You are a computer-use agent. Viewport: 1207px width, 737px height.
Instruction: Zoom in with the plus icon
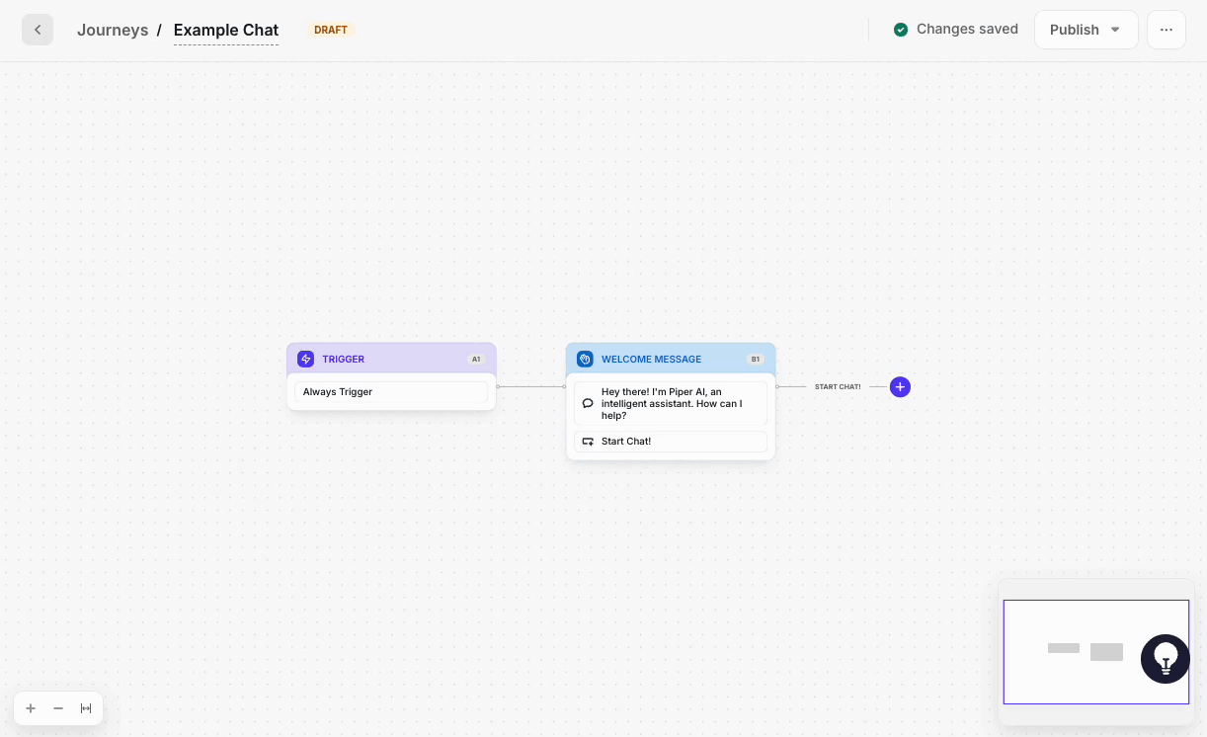pos(31,708)
